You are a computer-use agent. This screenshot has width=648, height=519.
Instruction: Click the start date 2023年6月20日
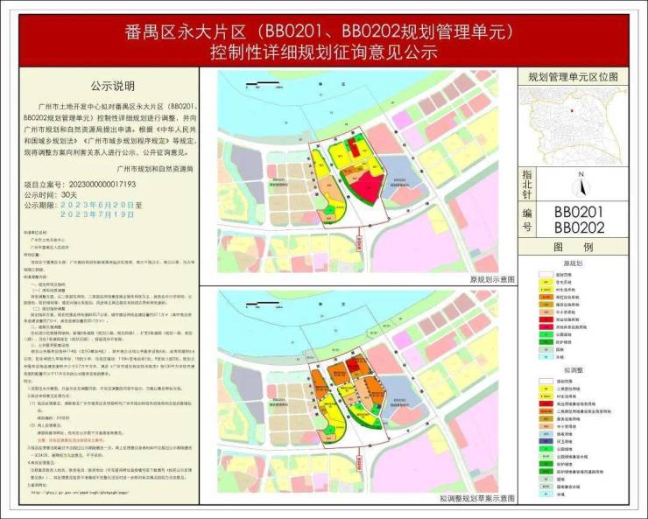point(97,205)
